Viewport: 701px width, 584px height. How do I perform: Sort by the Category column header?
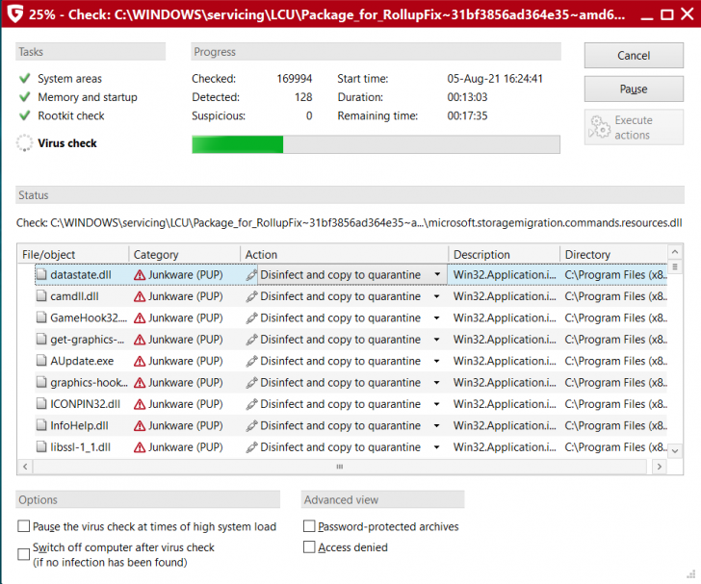[x=185, y=254]
